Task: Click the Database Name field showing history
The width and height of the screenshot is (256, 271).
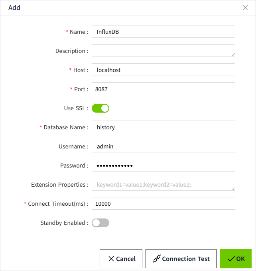Action: pyautogui.click(x=163, y=127)
